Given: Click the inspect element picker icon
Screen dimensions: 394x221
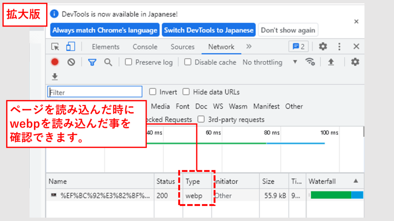Looking at the screenshot, I should (55, 47).
